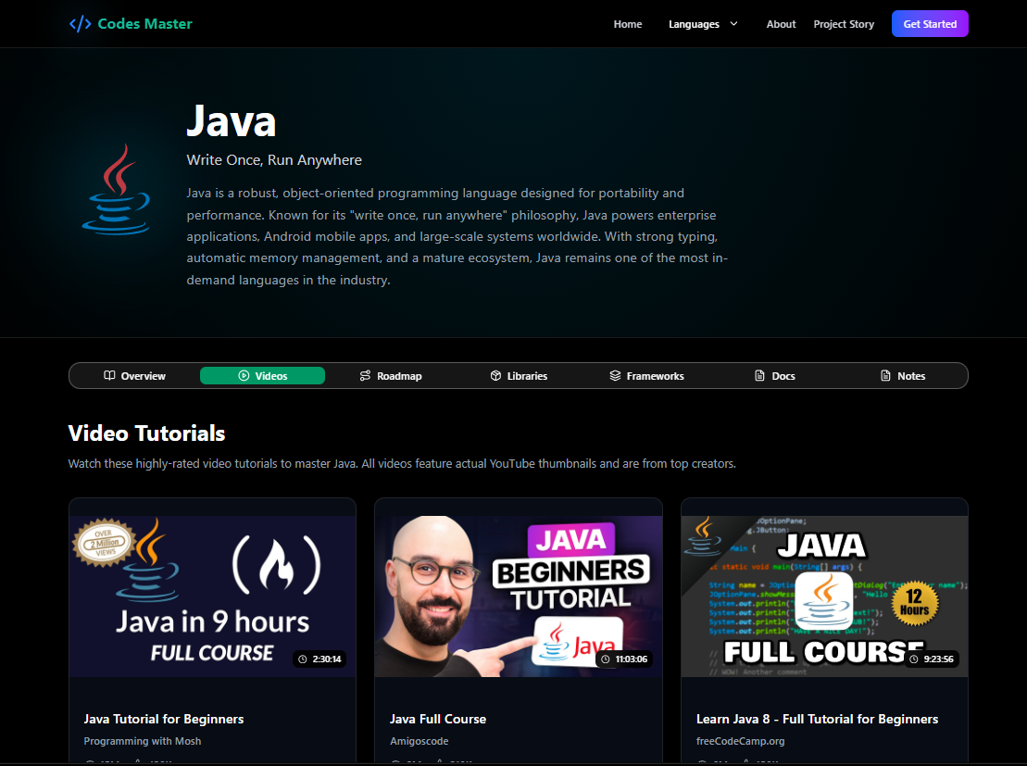Image resolution: width=1027 pixels, height=766 pixels.
Task: Click the book icon on Overview tab
Action: pyautogui.click(x=109, y=375)
